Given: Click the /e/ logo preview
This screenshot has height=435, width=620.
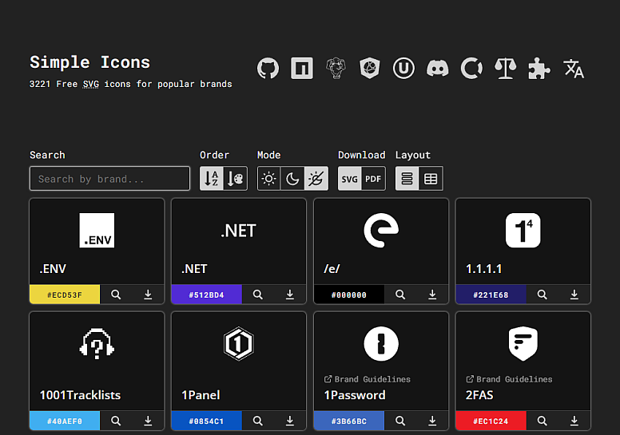Looking at the screenshot, I should (x=381, y=231).
